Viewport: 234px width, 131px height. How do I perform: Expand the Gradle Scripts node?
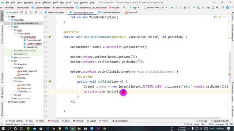[6, 102]
